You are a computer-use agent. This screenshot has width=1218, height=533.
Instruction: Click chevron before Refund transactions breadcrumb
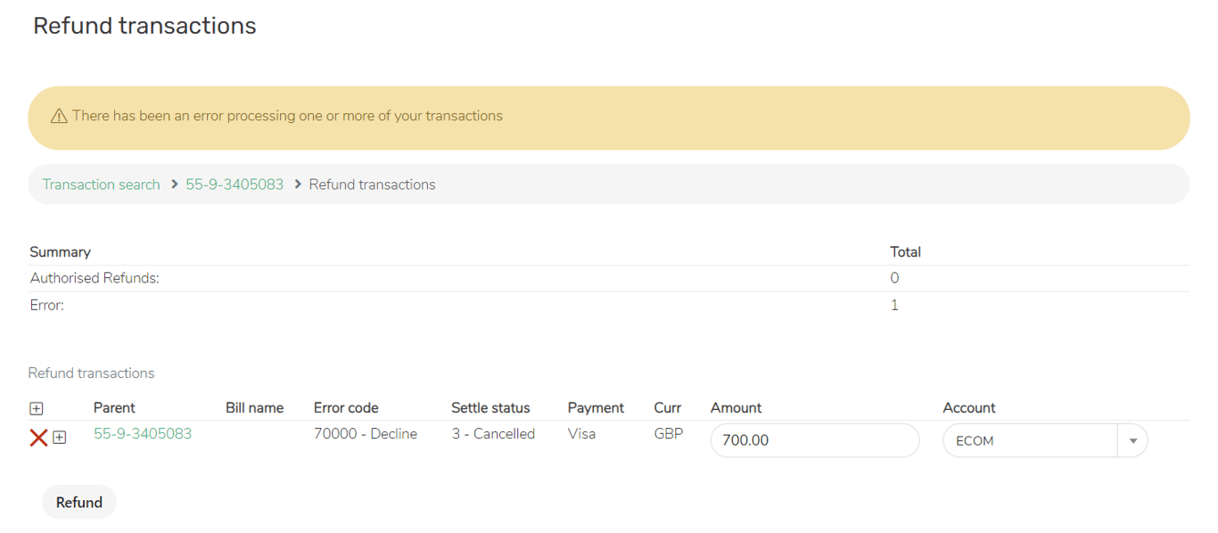[x=298, y=184]
